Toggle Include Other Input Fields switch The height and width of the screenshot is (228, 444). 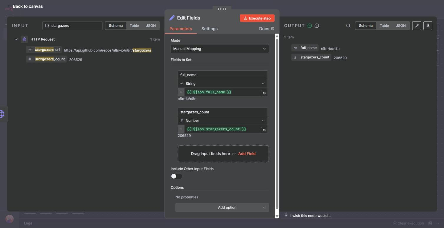tap(176, 176)
